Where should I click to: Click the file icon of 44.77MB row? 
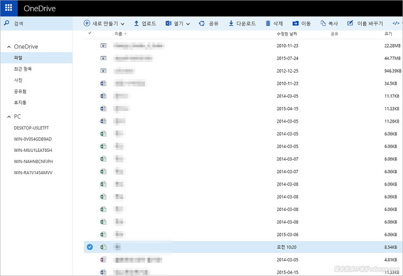pos(103,58)
